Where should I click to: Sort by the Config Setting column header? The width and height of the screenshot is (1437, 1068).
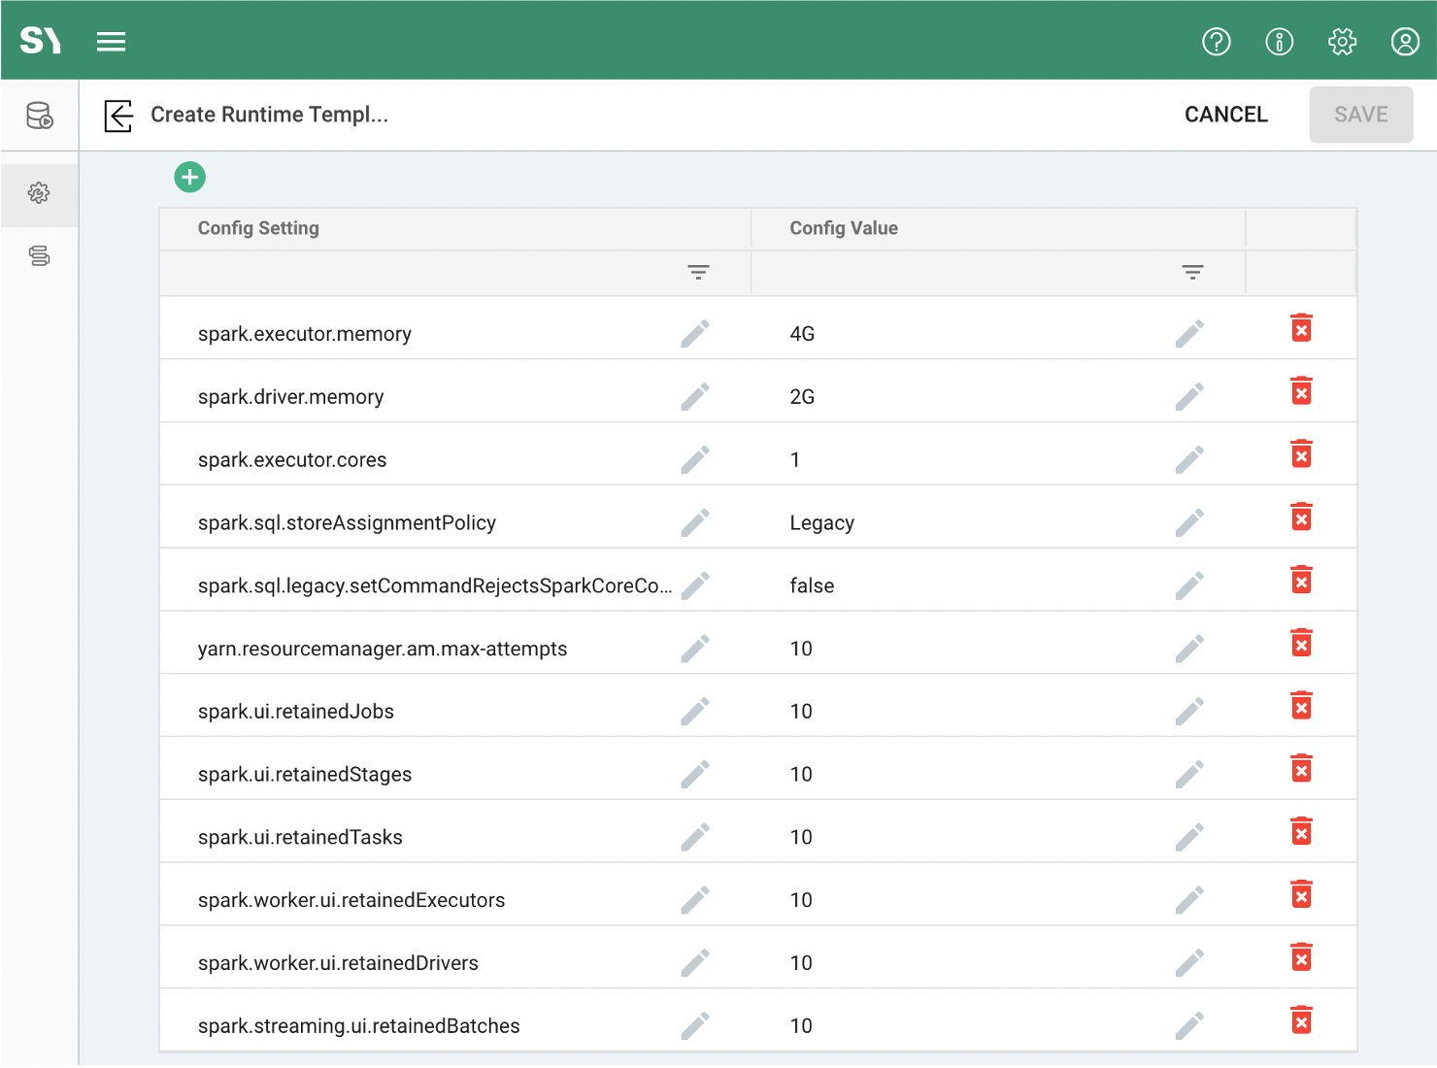point(258,228)
